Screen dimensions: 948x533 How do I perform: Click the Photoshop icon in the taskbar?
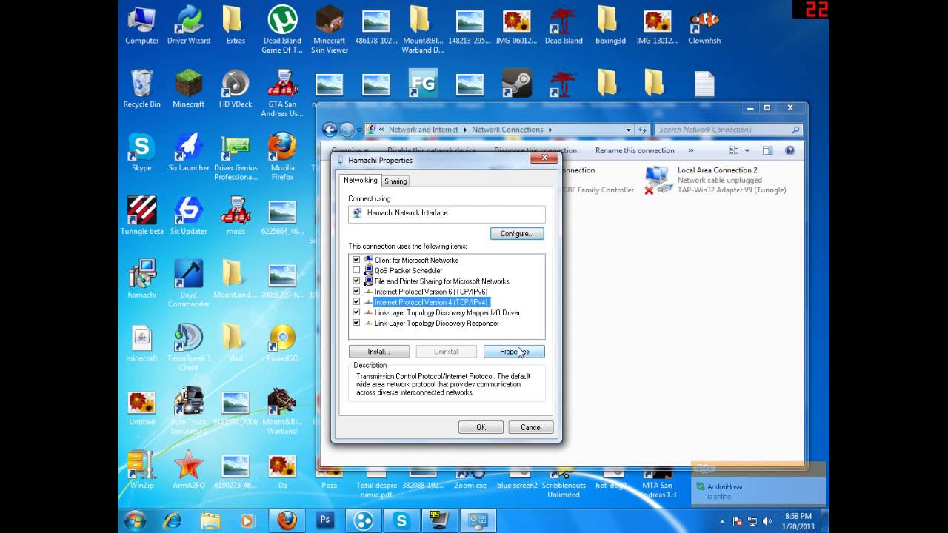point(324,520)
